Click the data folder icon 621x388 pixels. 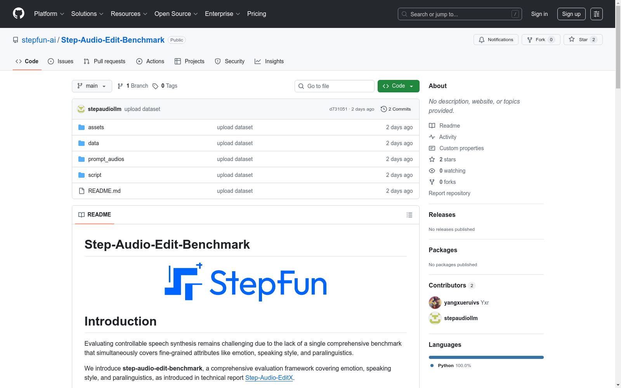point(82,143)
